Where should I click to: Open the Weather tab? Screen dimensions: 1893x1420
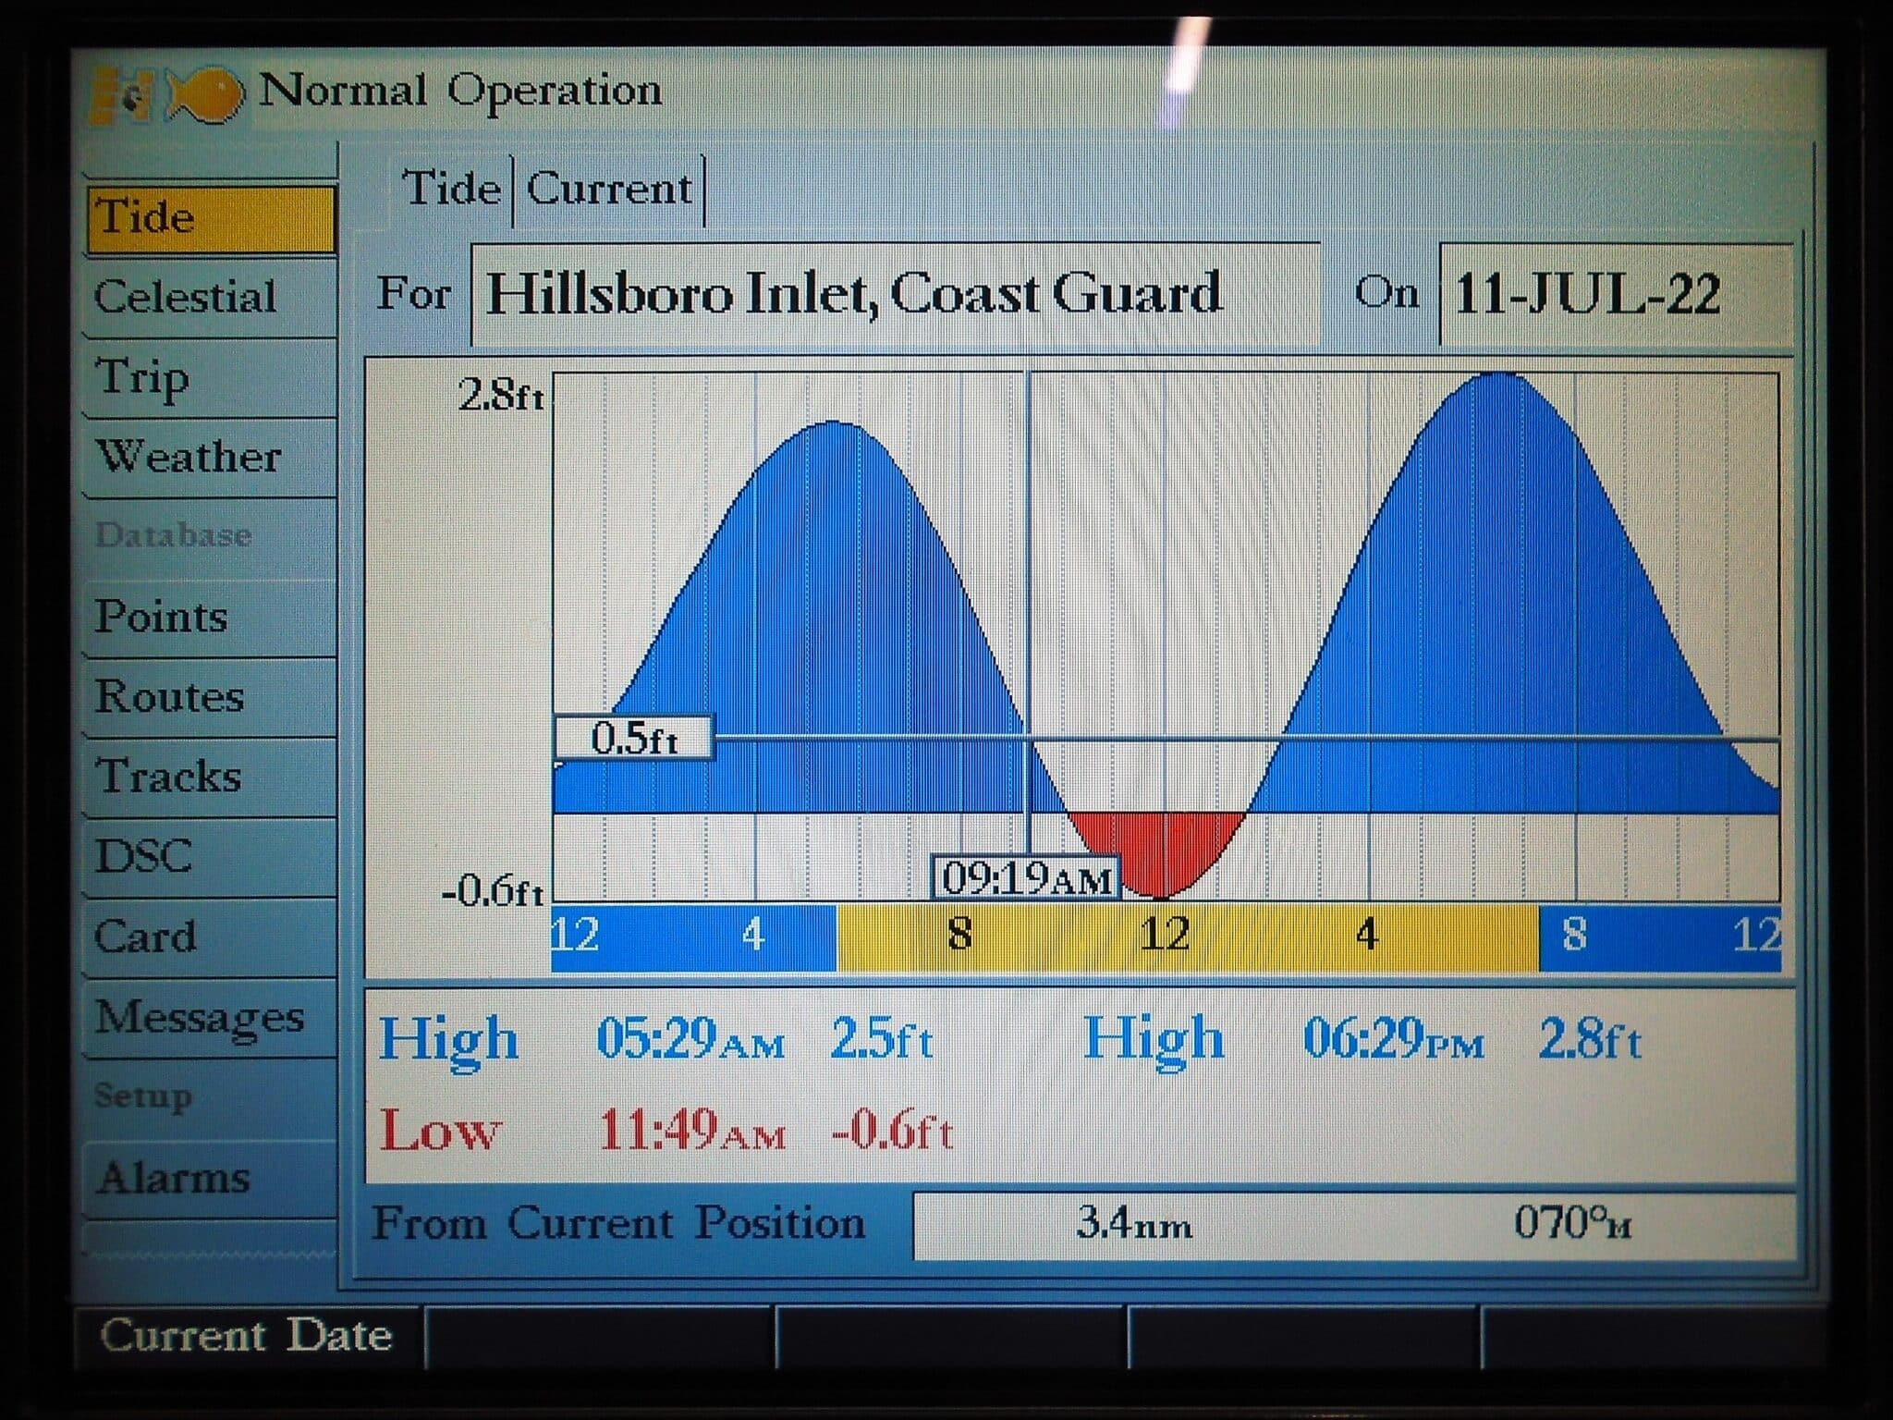click(x=189, y=456)
